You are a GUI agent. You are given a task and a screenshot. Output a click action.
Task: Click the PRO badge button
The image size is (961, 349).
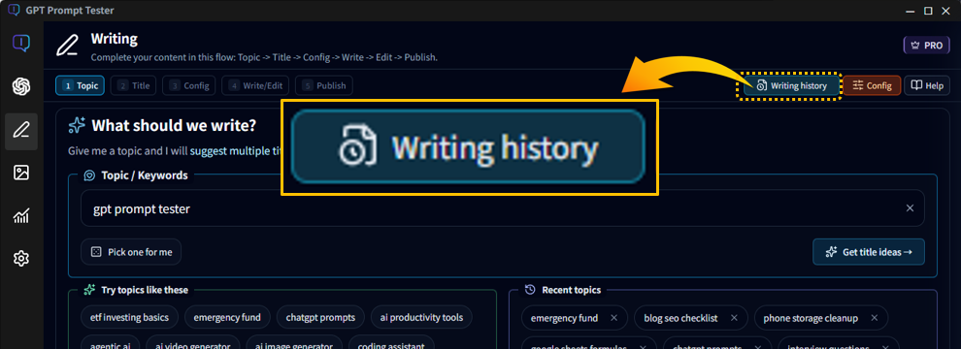[x=927, y=46]
